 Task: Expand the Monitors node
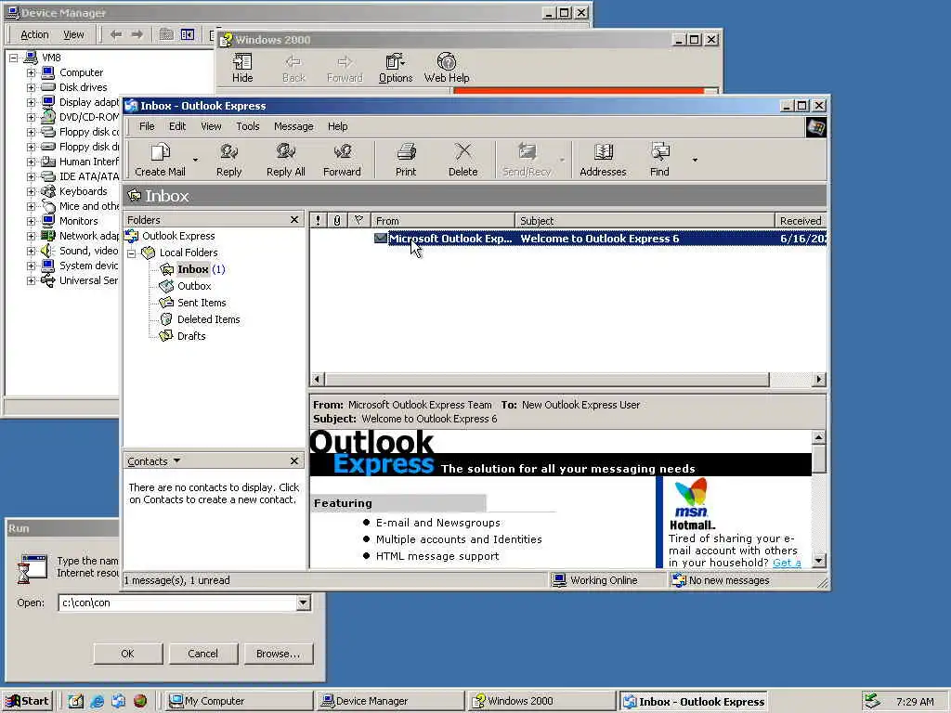(x=31, y=221)
